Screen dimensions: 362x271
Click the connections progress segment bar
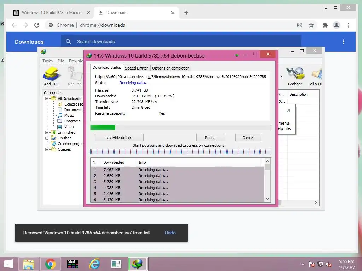pos(181,151)
